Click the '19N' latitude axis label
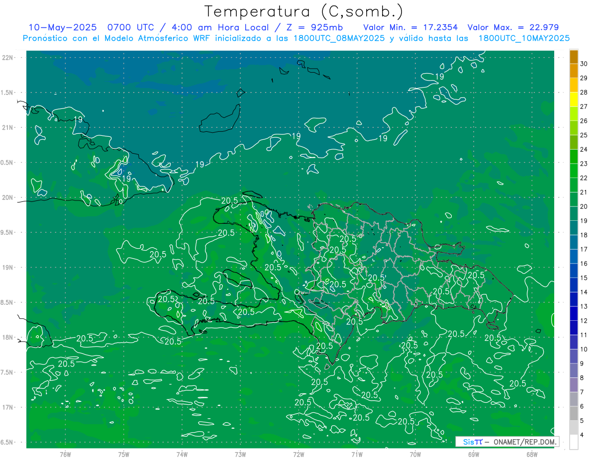The width and height of the screenshot is (597, 461). pyautogui.click(x=7, y=268)
